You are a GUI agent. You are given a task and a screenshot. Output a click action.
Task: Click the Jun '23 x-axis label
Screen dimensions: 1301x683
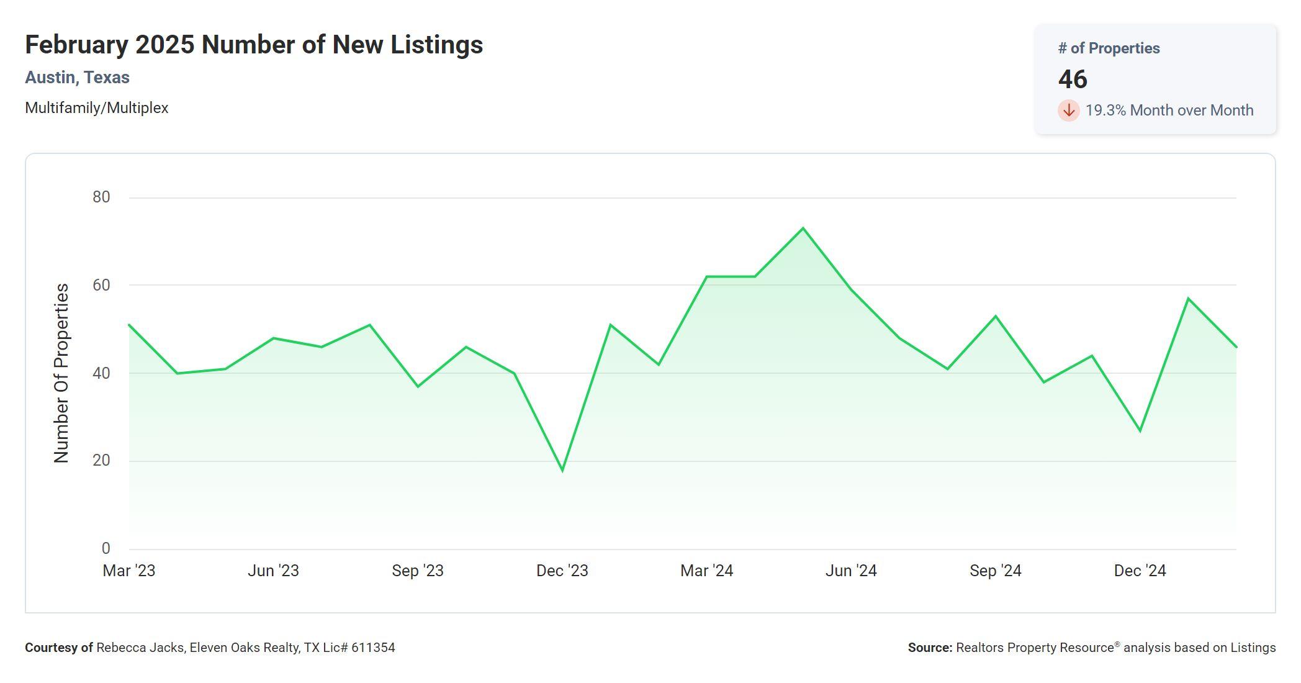[273, 571]
